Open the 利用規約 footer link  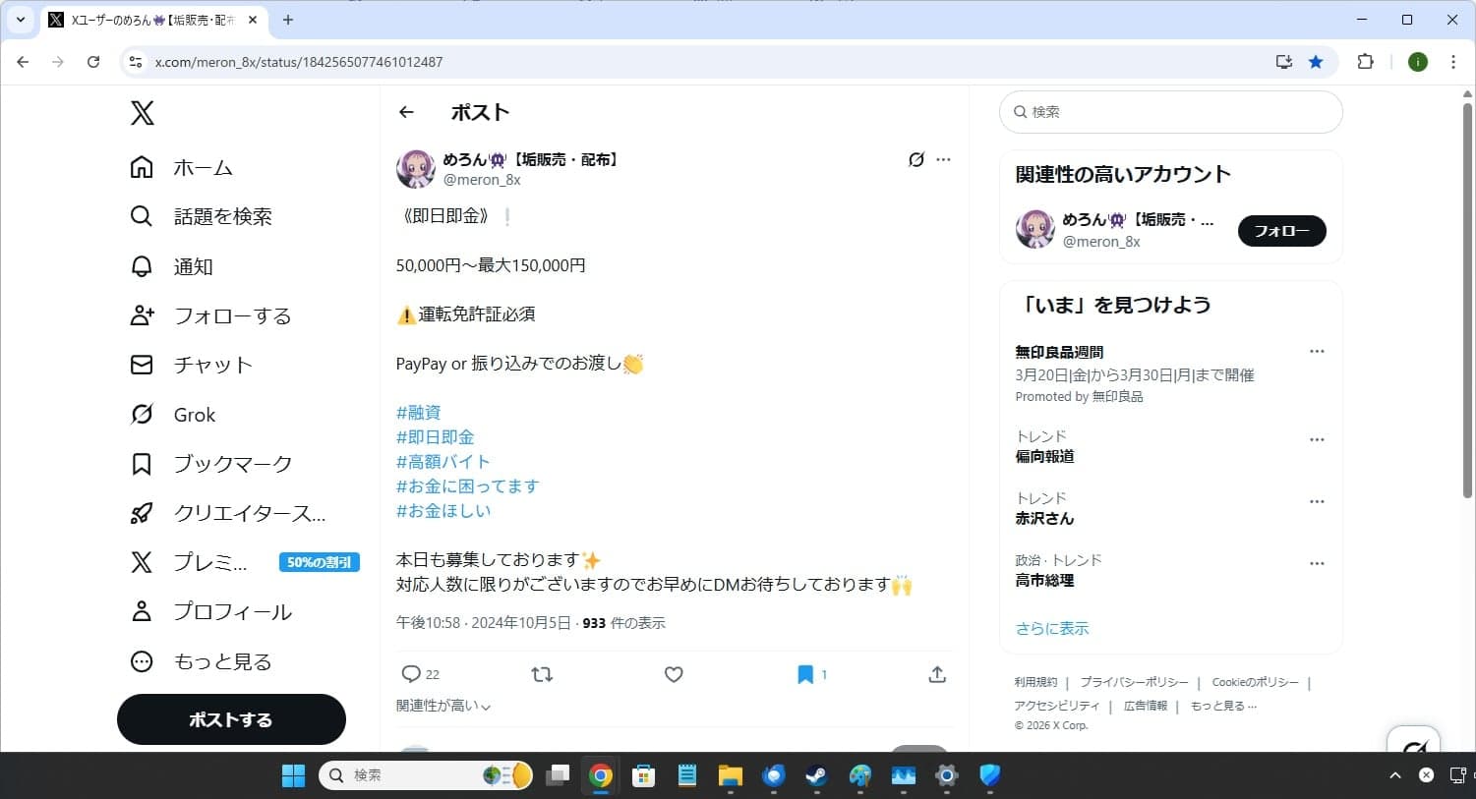click(1035, 682)
